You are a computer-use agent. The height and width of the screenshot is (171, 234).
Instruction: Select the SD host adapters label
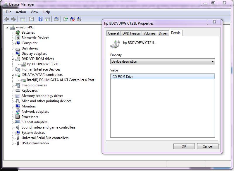click(35, 122)
